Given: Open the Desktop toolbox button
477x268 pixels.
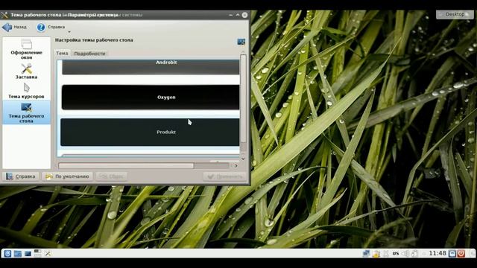Looking at the screenshot, I should coord(455,14).
